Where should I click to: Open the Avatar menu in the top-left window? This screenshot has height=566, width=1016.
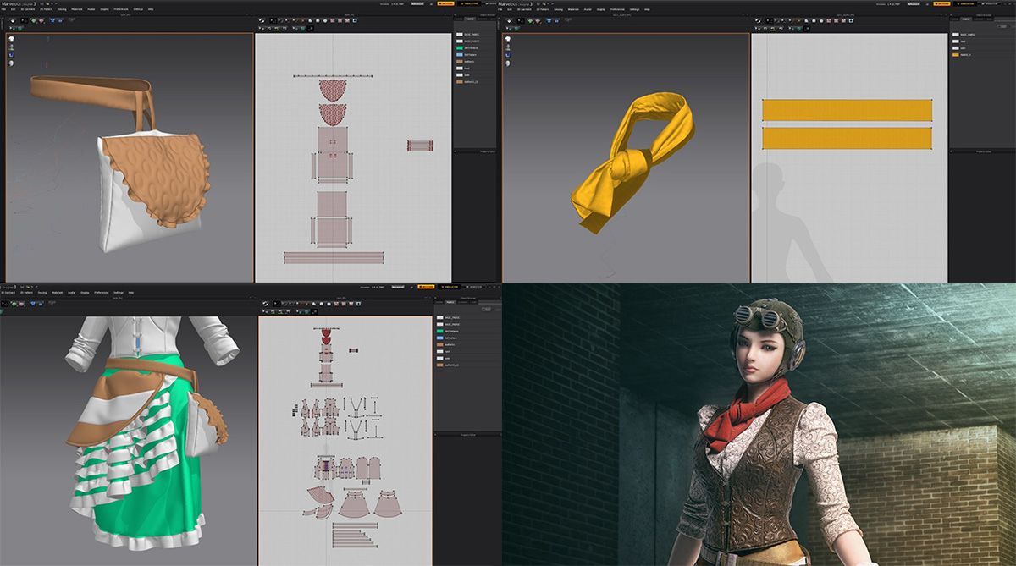[91, 9]
